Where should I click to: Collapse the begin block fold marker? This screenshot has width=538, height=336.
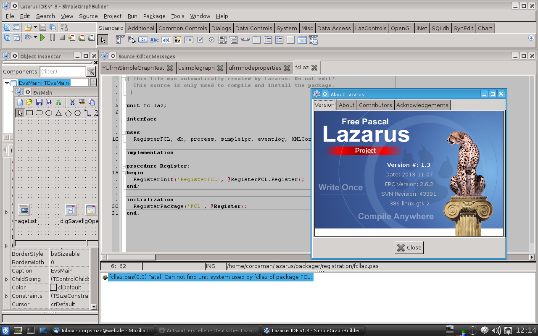click(x=123, y=173)
